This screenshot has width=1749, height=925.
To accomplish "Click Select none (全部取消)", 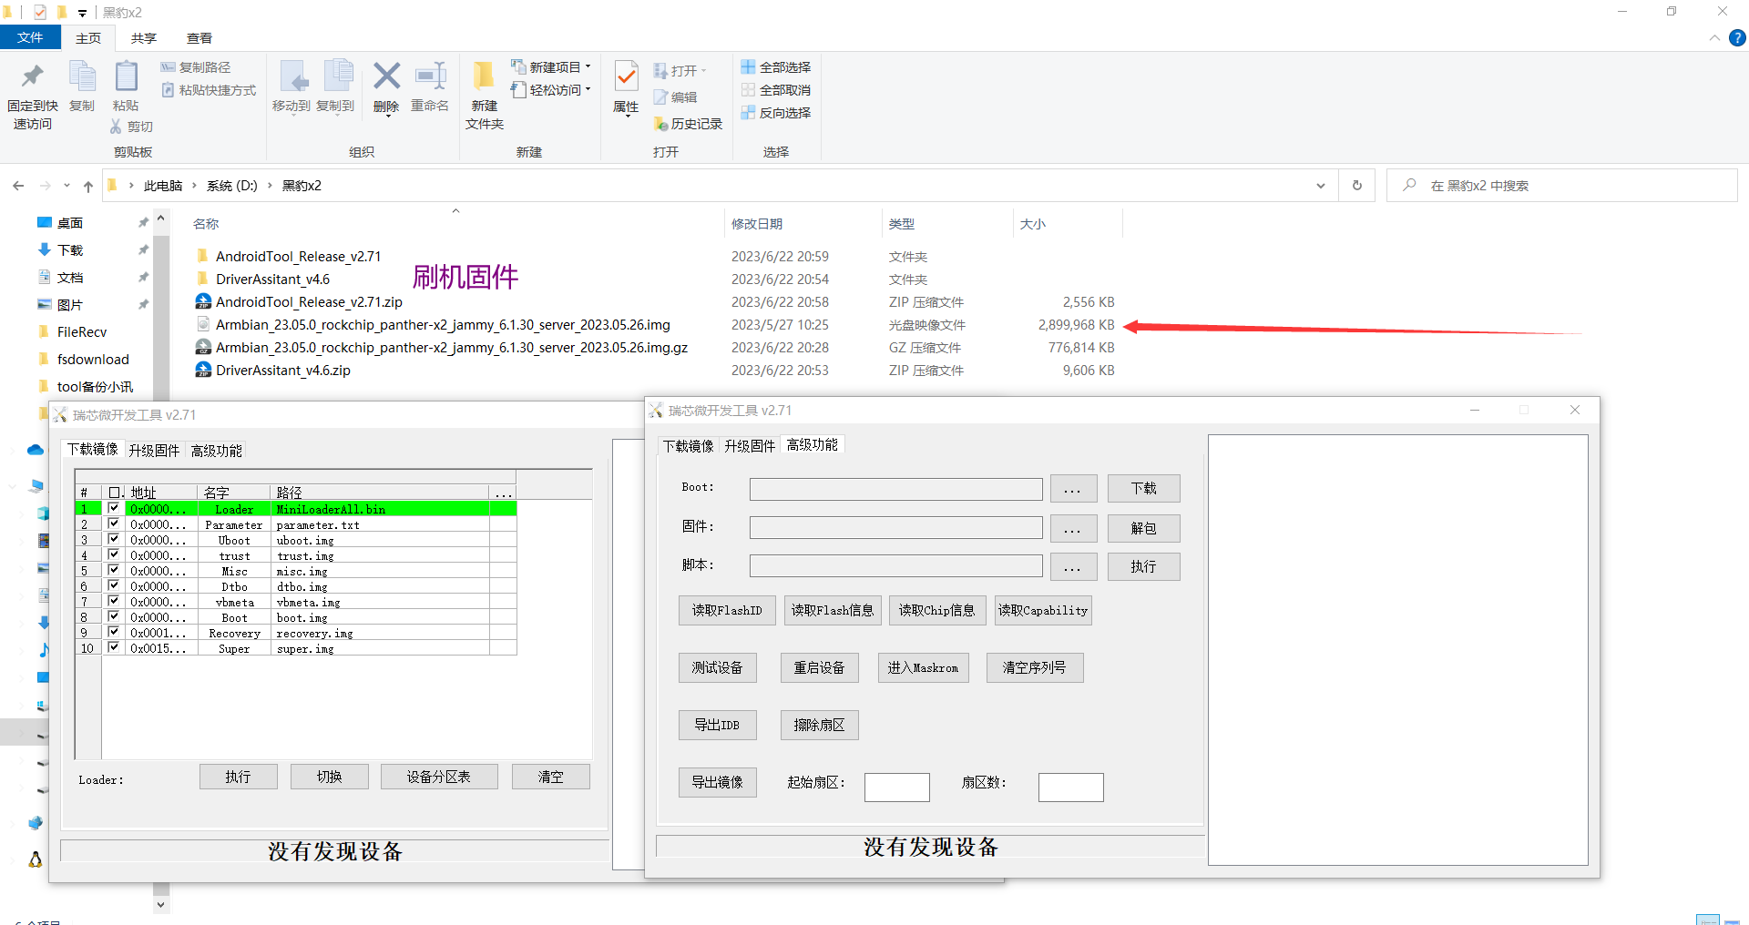I will pyautogui.click(x=775, y=90).
